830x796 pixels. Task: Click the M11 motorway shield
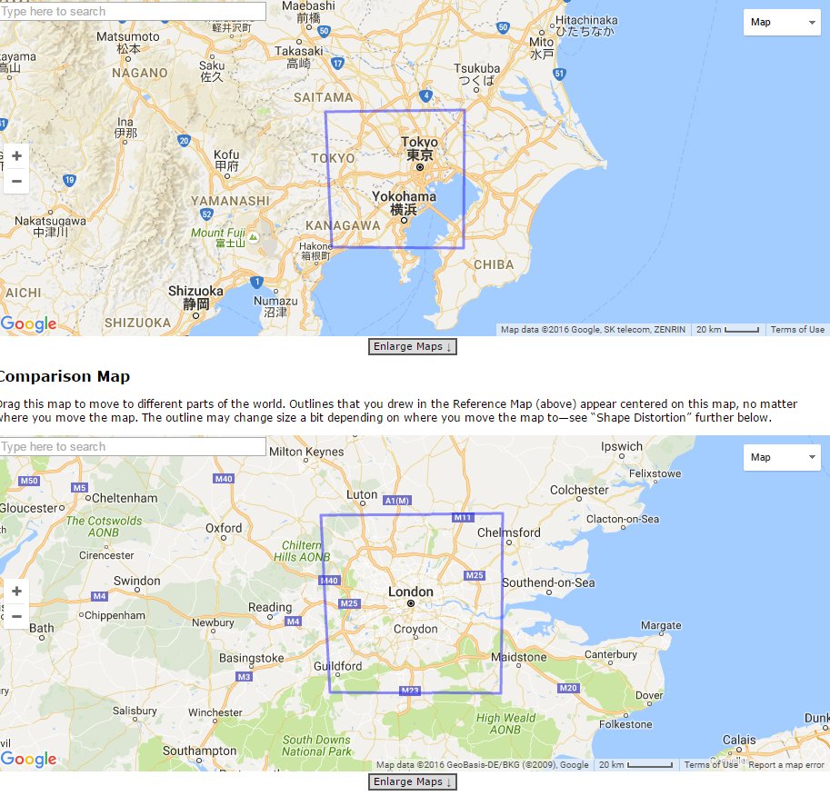tap(463, 518)
